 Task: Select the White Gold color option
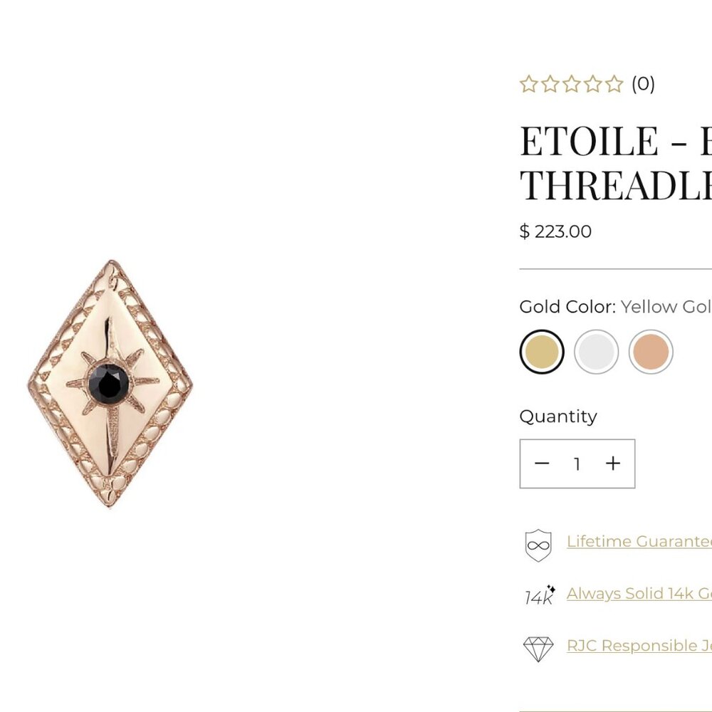597,351
